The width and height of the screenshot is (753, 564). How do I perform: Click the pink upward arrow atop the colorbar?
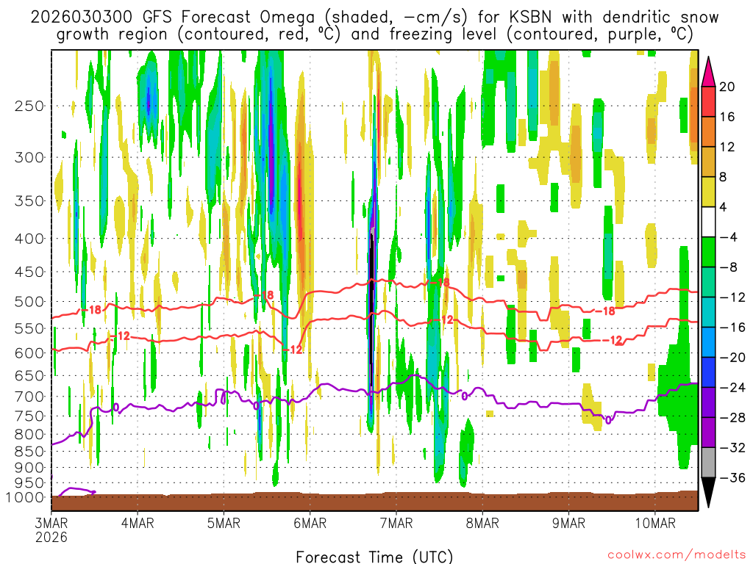(x=708, y=72)
